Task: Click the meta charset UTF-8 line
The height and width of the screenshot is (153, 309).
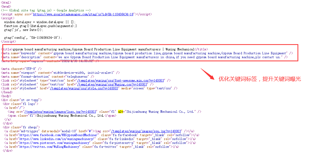Action: click(x=21, y=69)
